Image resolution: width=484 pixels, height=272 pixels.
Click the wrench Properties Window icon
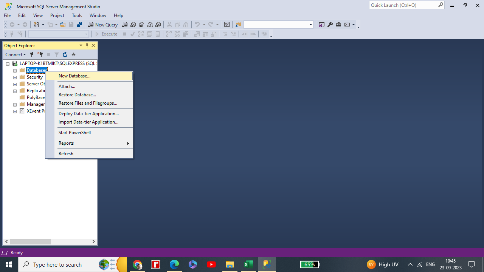pyautogui.click(x=330, y=25)
